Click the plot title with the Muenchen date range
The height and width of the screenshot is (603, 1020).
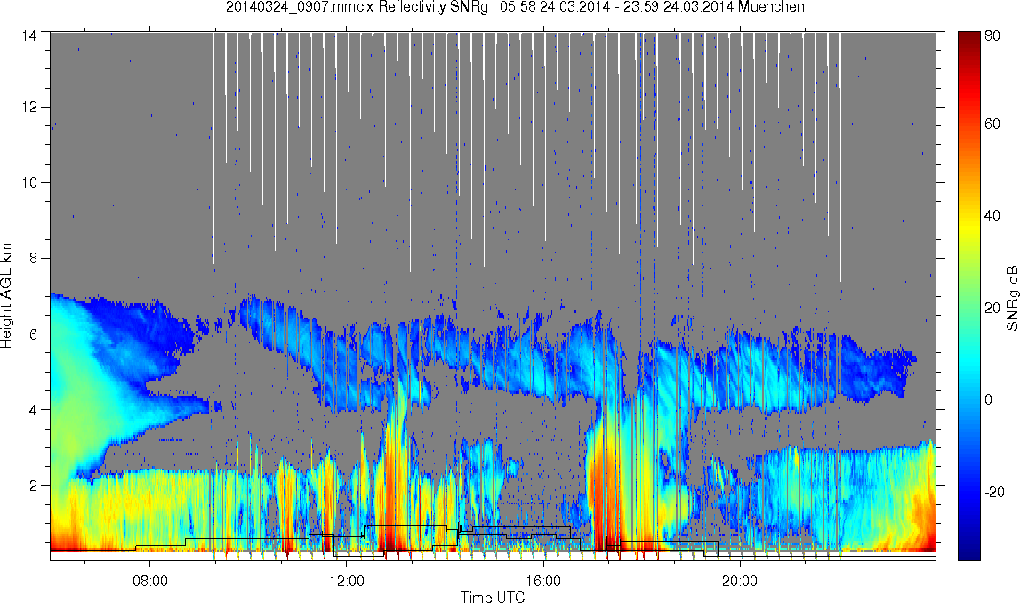coord(515,7)
